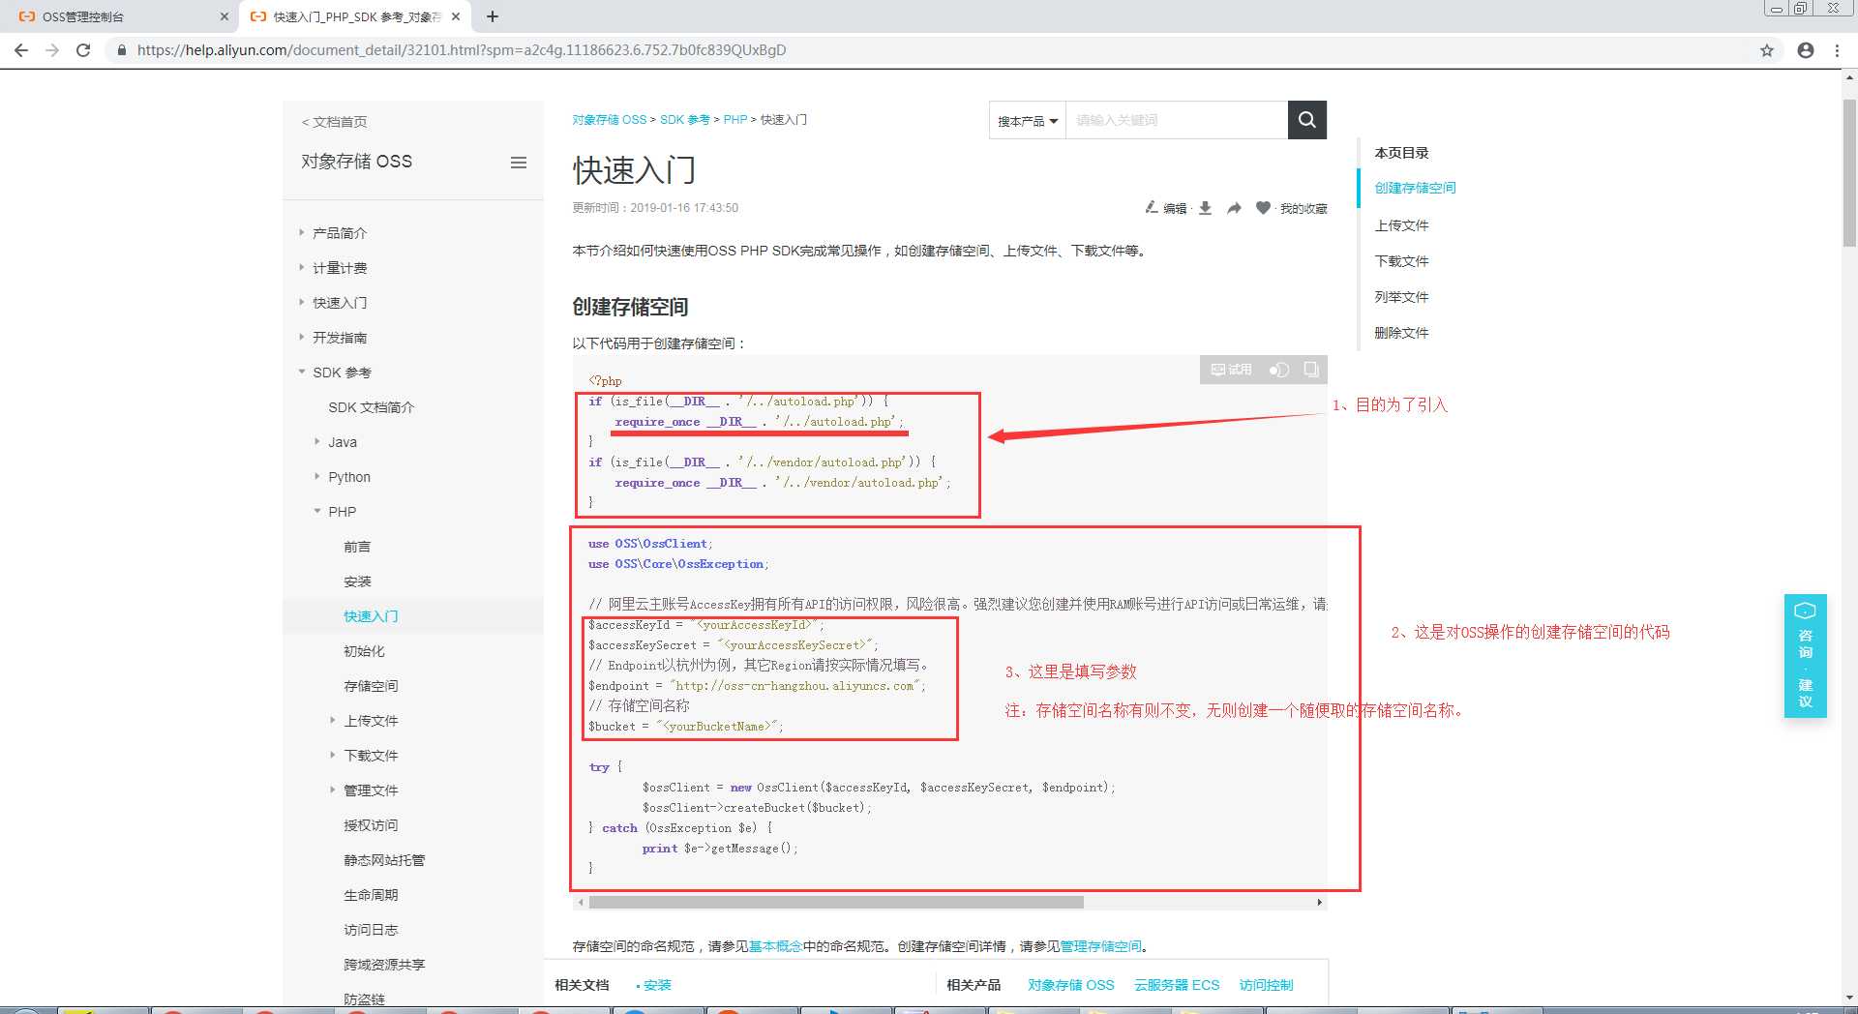
Task: Jump to 创建存储空间 in page contents
Action: coord(1415,188)
